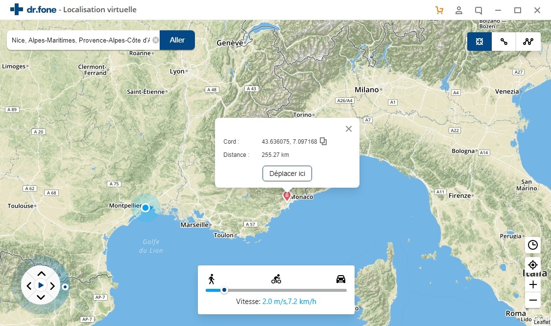Open the location history clock icon
This screenshot has width=551, height=326.
[x=533, y=245]
